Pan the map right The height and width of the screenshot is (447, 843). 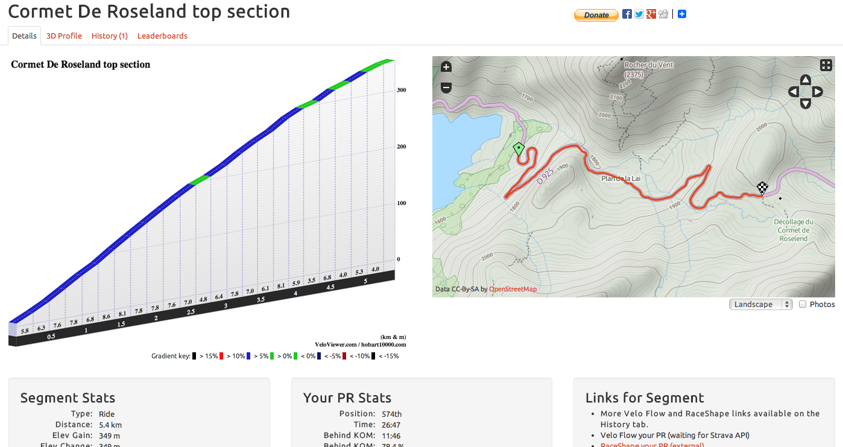point(818,92)
